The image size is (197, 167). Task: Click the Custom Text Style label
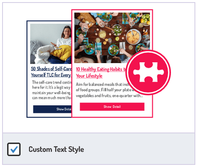click(56, 149)
